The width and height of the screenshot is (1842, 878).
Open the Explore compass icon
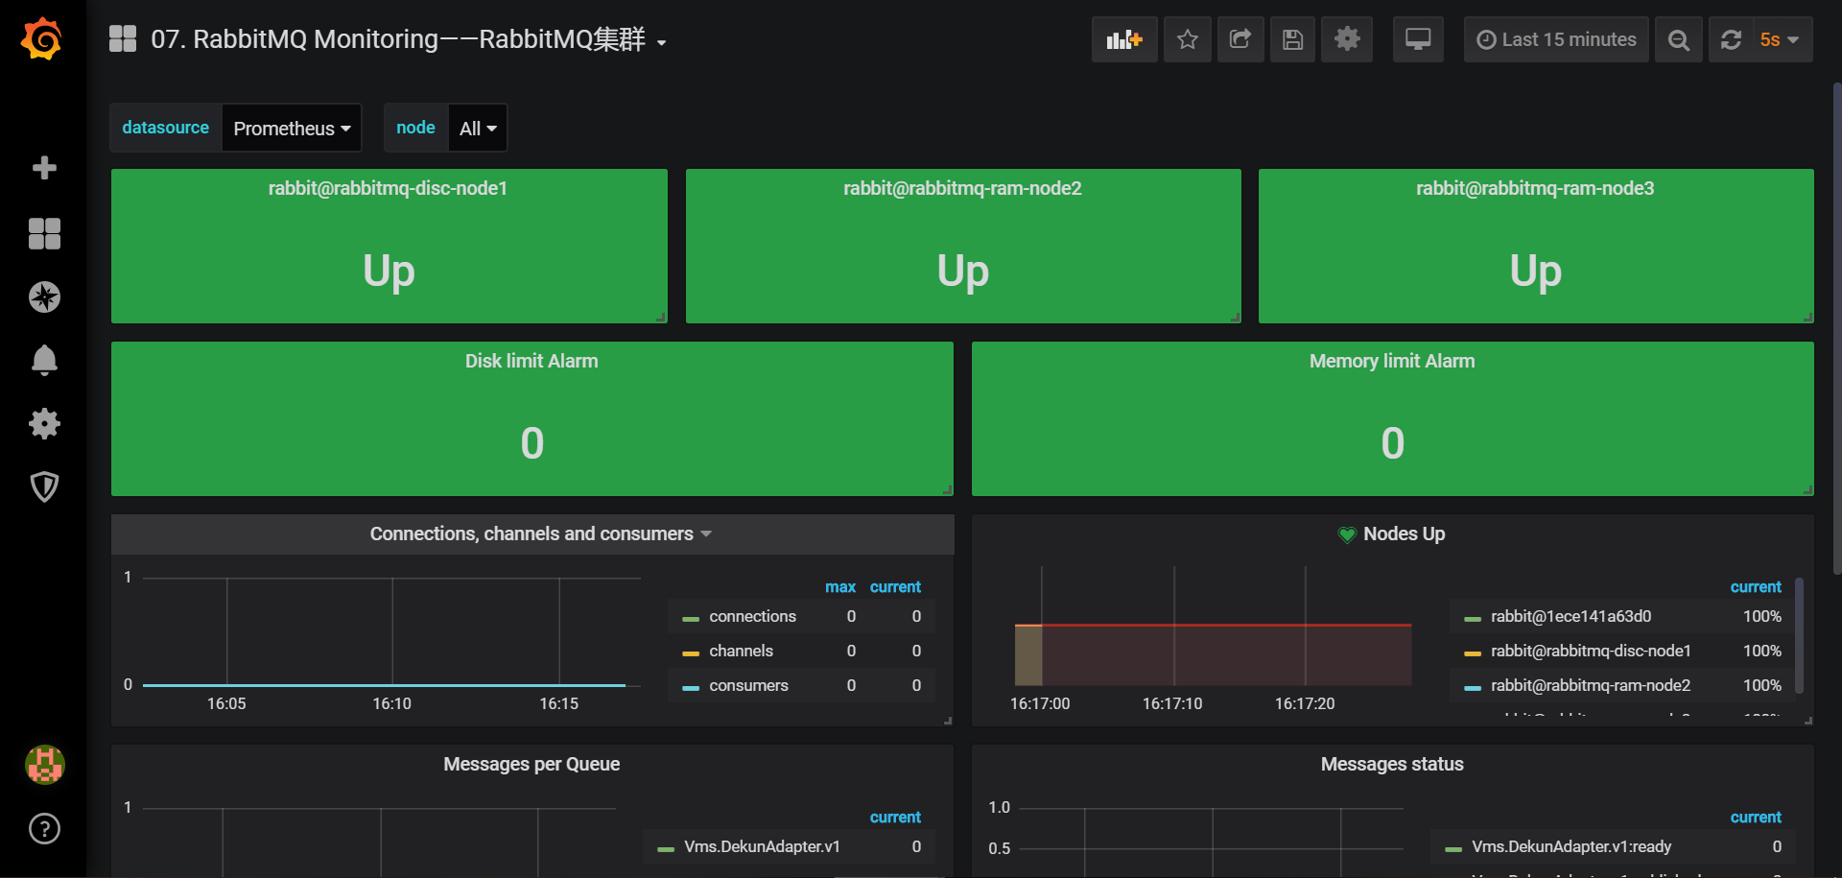44,297
